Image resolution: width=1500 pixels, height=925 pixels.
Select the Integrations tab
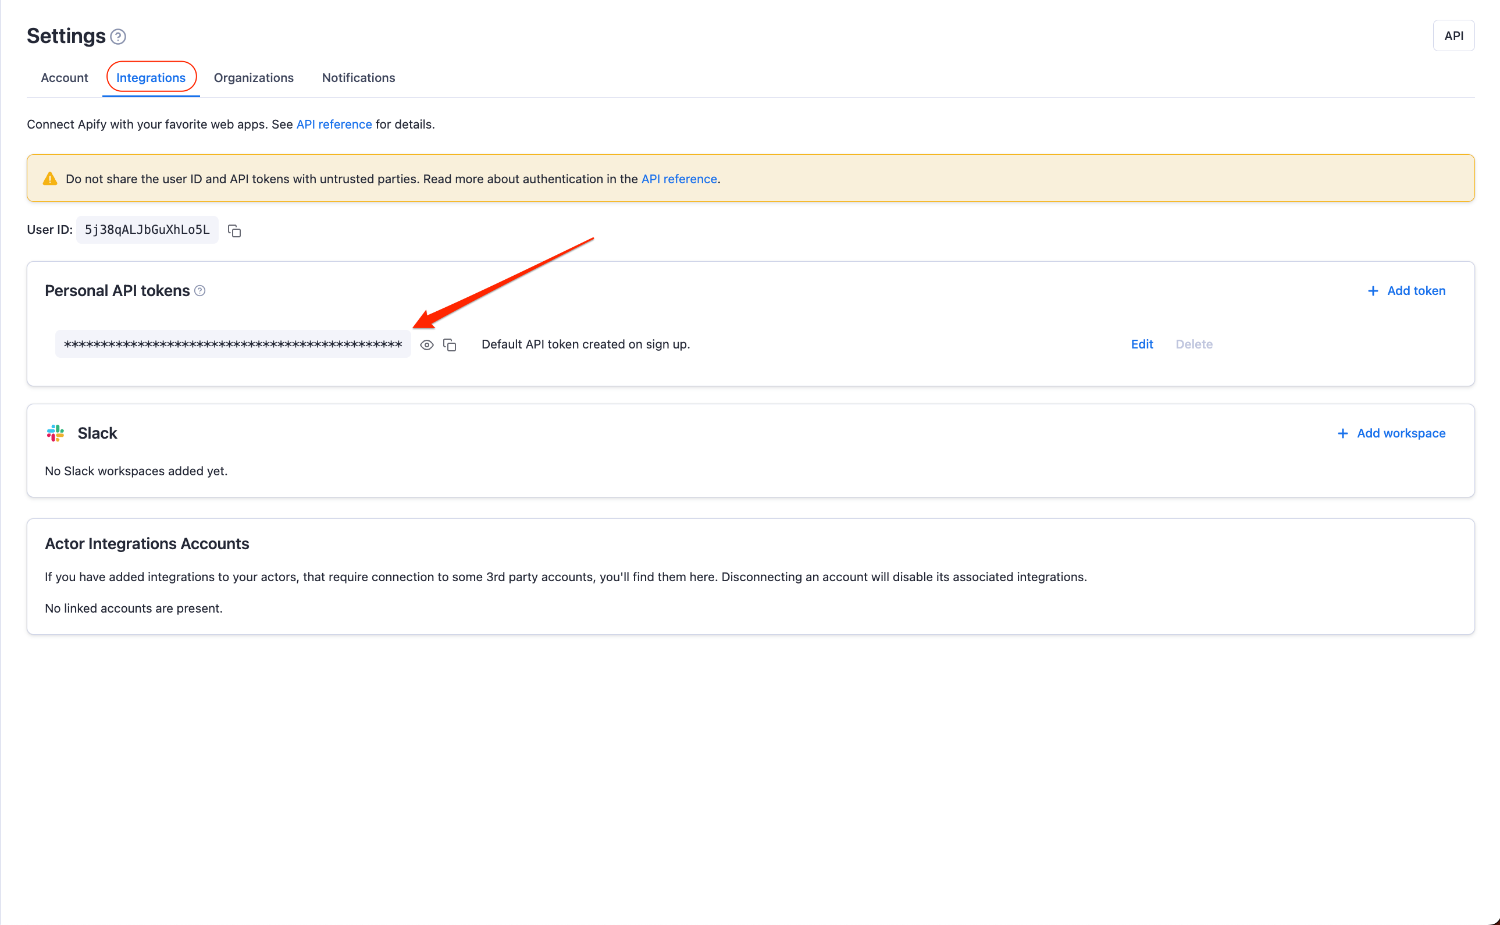point(151,78)
